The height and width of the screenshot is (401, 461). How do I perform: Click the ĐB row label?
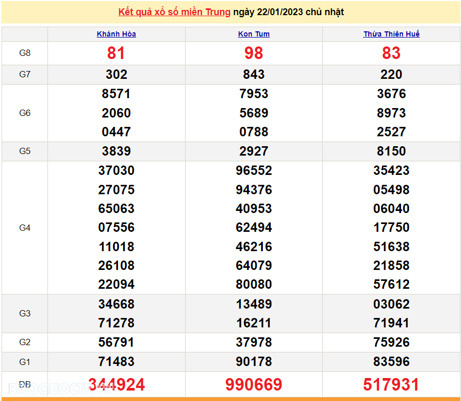click(x=25, y=385)
